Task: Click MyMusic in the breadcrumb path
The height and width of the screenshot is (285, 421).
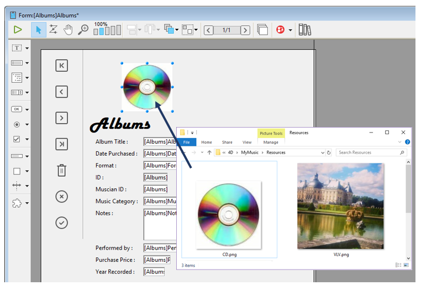Action: tap(250, 152)
